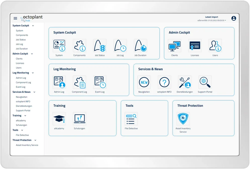Open the Neuigkeiten NEW badge icon
Screen dimensions: 251x170
[x=144, y=82]
